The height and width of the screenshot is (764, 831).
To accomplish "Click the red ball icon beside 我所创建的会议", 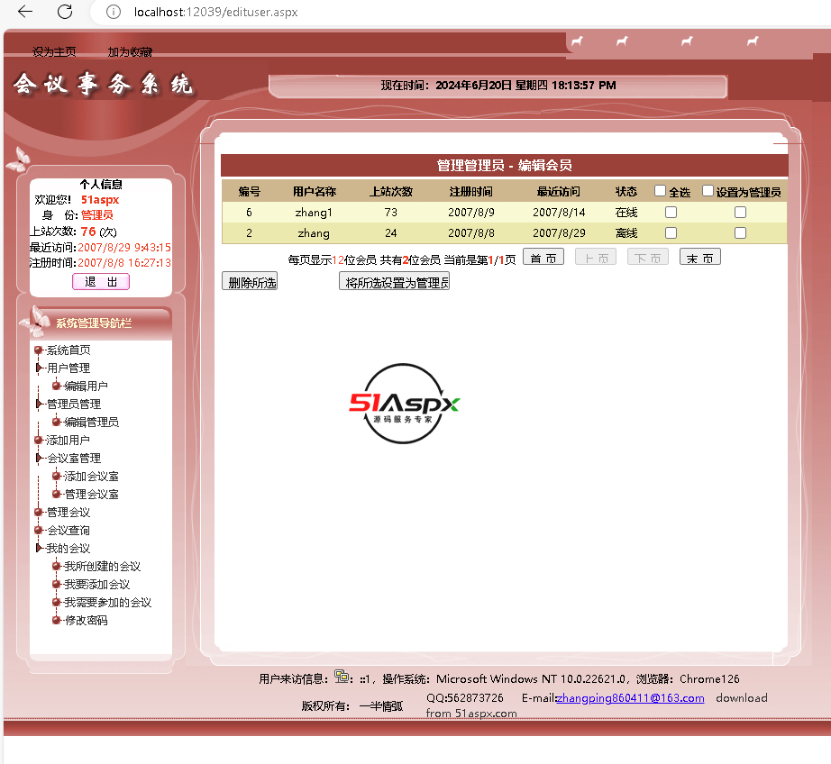I will click(56, 566).
